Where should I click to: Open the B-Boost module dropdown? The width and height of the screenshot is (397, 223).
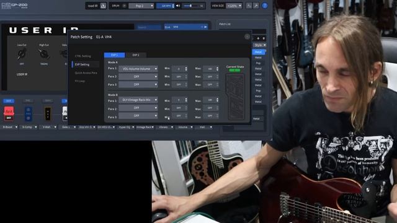pos(10,127)
